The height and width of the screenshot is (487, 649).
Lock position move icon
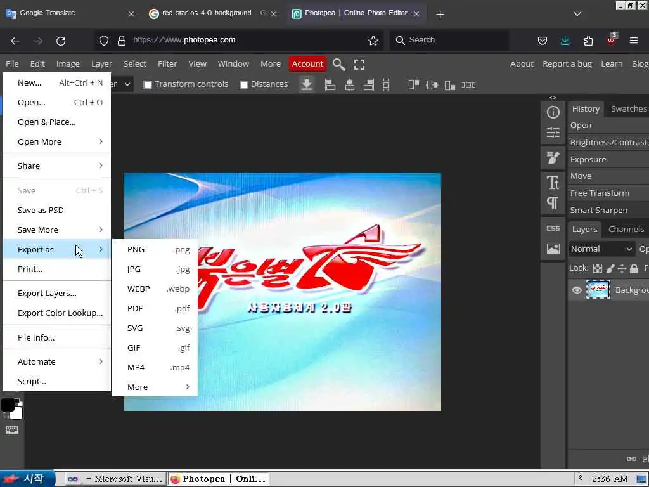click(x=622, y=268)
